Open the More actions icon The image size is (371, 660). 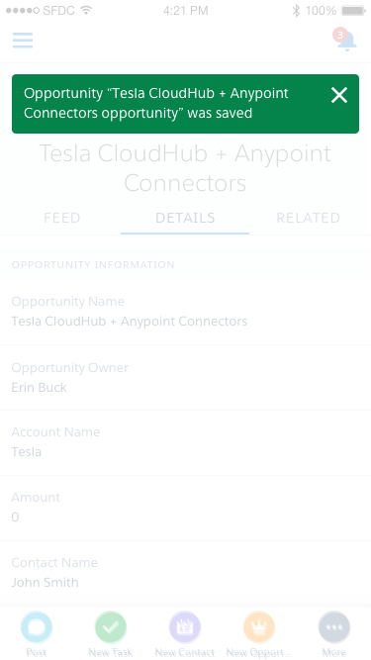(x=334, y=627)
